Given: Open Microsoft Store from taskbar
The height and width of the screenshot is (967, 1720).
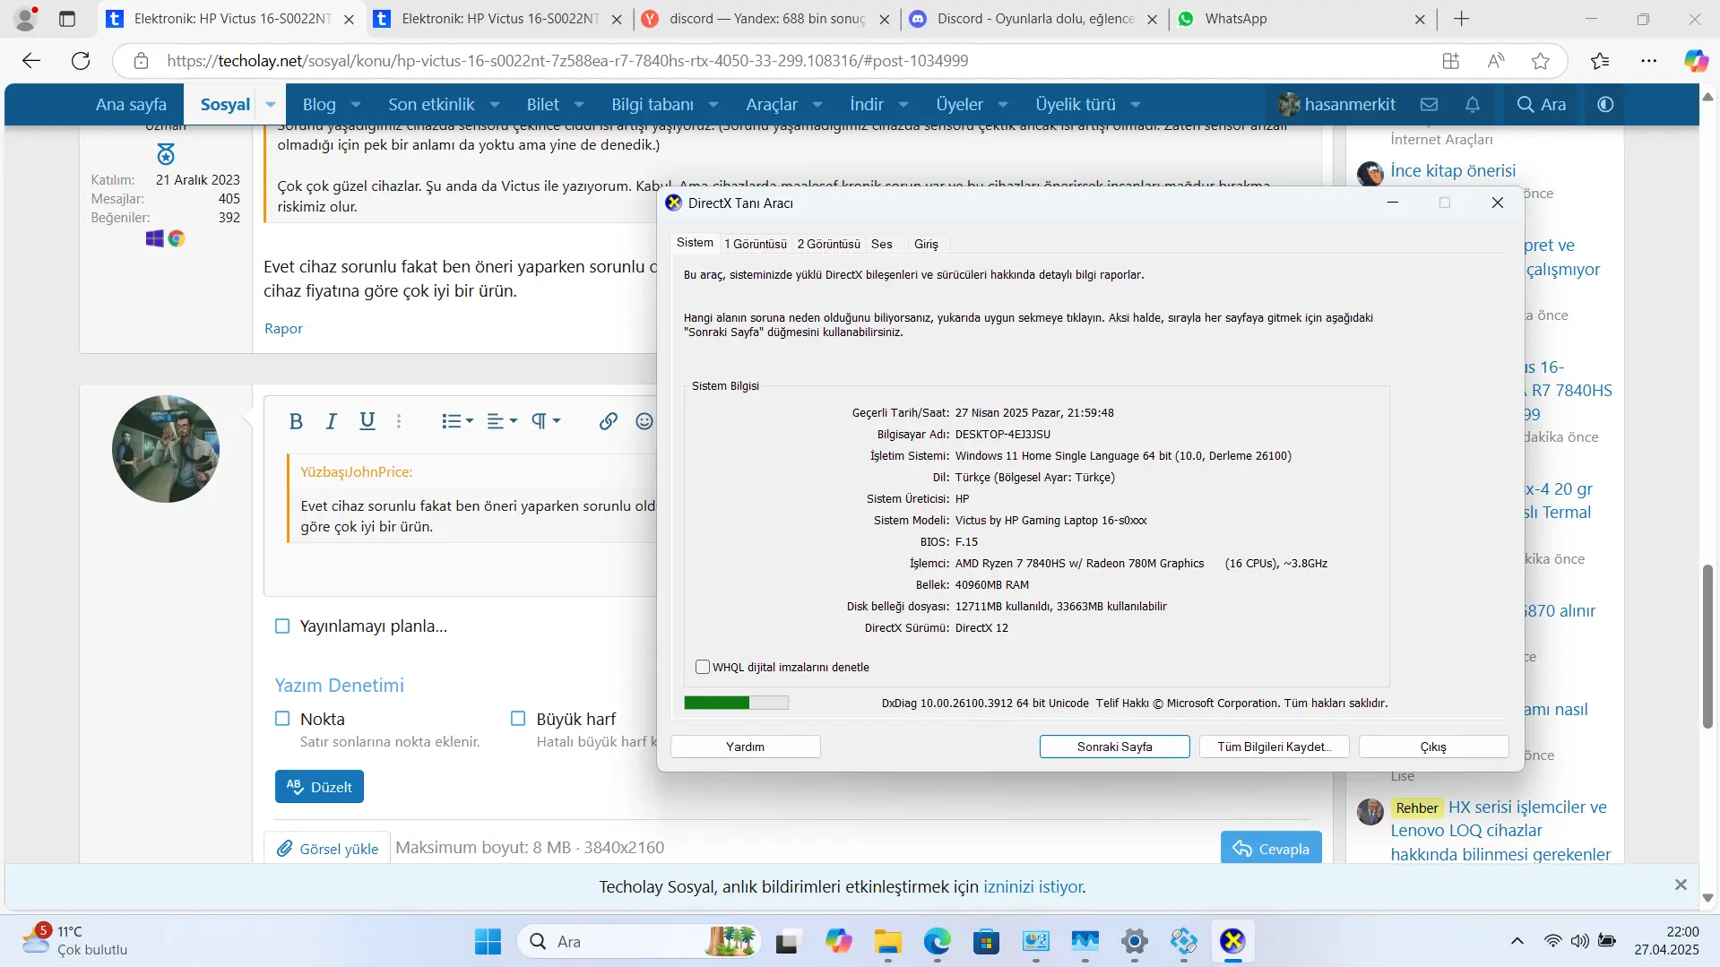Looking at the screenshot, I should [987, 942].
